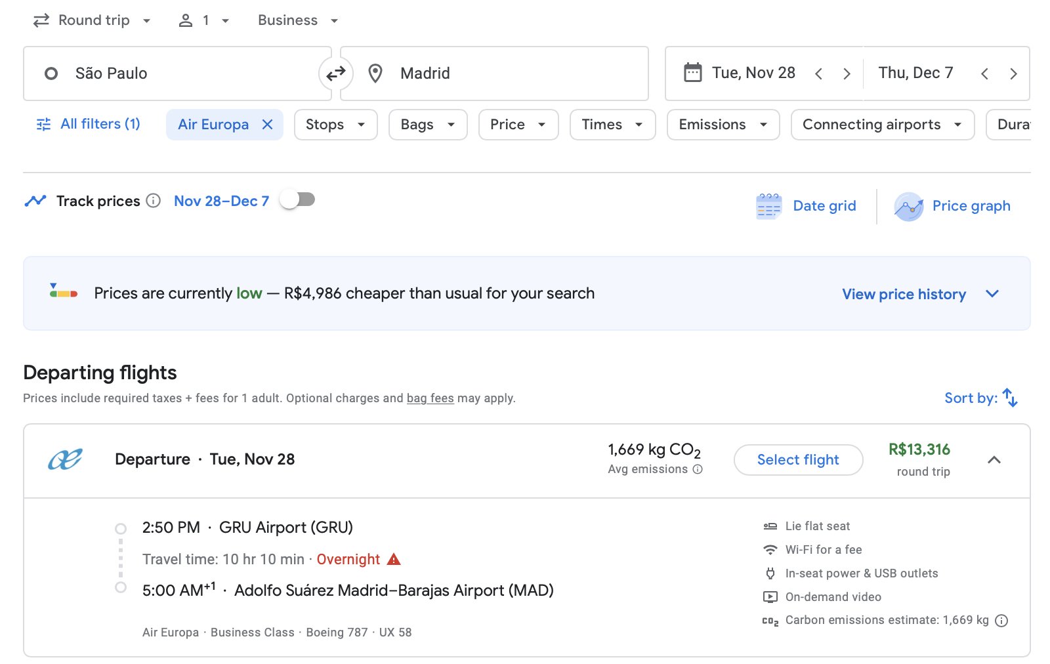
Task: Remove the Air Europa filter
Action: 267,125
